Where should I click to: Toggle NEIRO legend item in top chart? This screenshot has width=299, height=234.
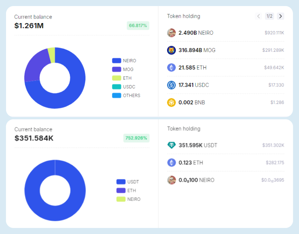point(124,61)
